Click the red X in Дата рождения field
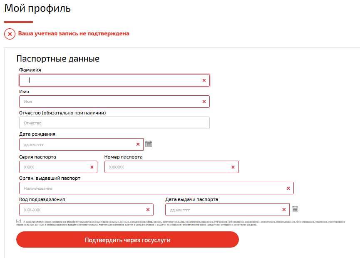The width and height of the screenshot is (360, 258). pos(138,144)
